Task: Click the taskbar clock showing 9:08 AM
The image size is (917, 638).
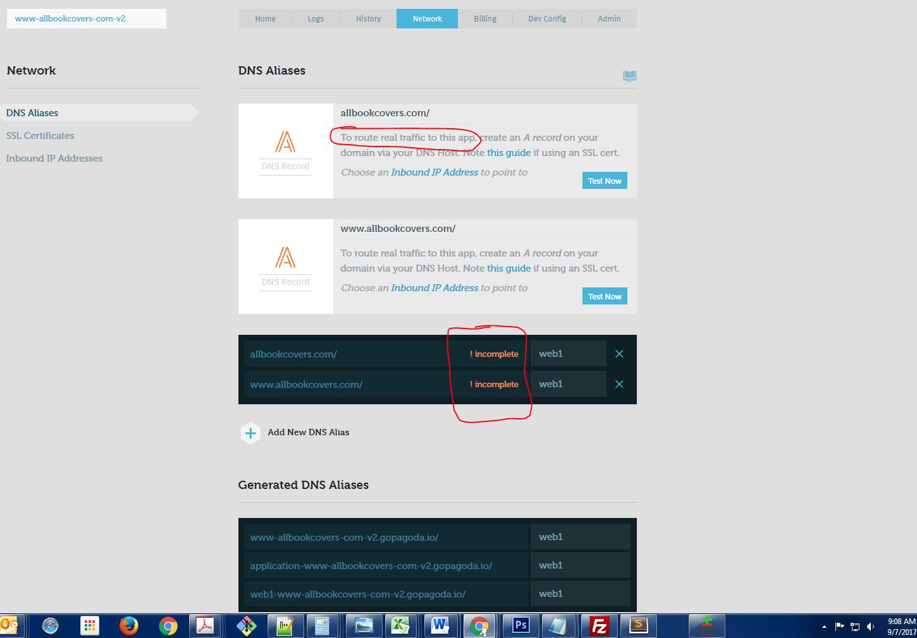Action: pyautogui.click(x=902, y=626)
